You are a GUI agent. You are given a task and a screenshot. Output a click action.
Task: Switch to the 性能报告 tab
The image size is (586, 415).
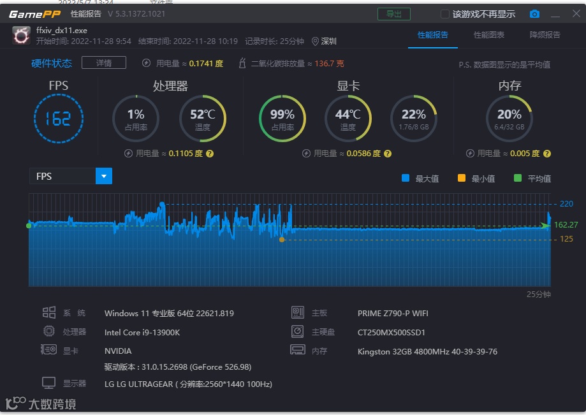[x=433, y=35]
